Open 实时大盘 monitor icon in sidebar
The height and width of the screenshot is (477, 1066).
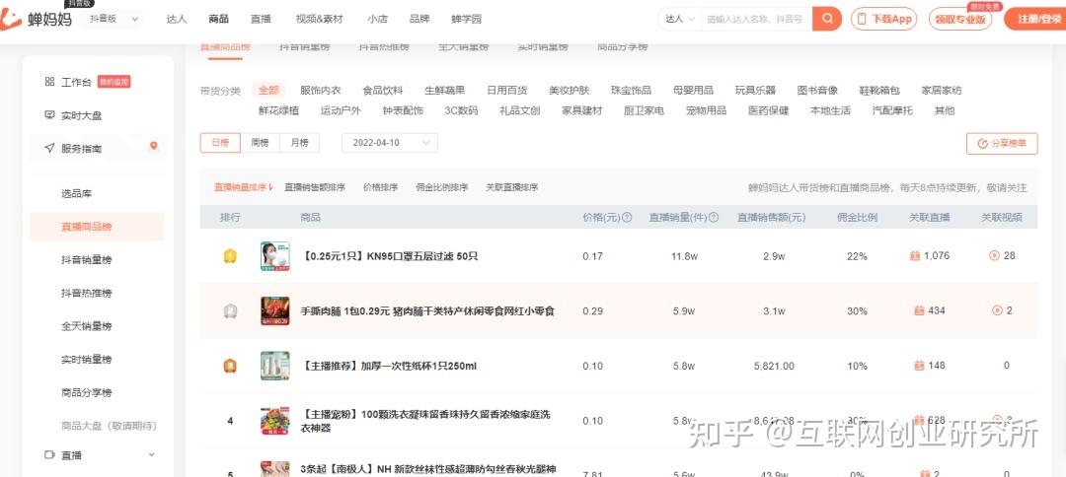click(x=49, y=114)
